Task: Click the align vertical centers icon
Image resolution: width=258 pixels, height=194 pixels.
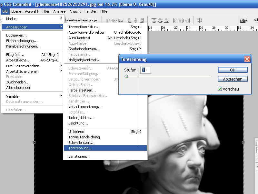Action: click(114, 20)
